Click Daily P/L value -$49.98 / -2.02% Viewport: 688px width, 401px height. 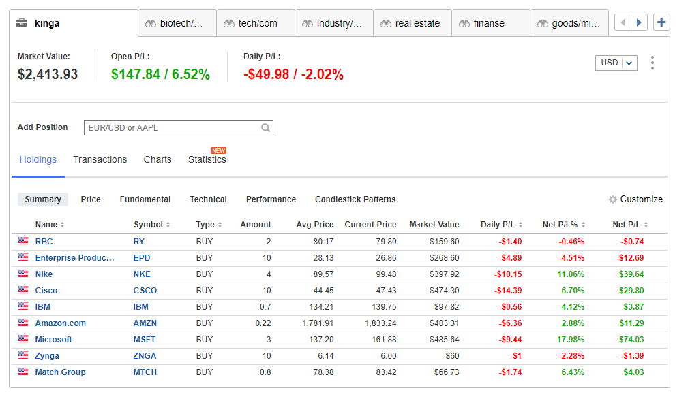click(x=293, y=74)
